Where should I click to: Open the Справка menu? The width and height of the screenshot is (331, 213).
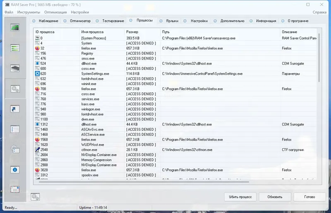coord(319,12)
